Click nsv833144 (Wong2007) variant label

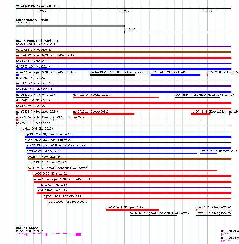[32, 61]
